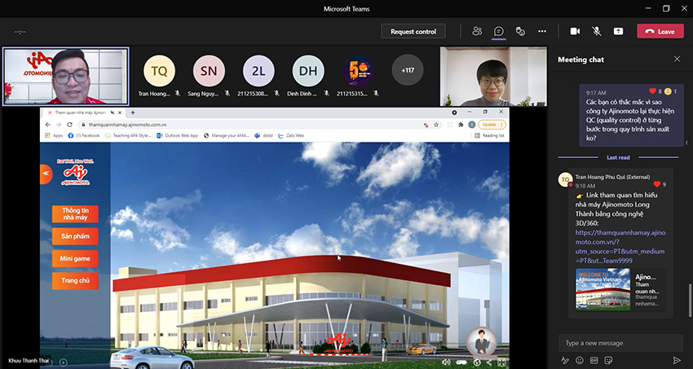Close the Tham quan nhà máy browser tab

tap(120, 112)
